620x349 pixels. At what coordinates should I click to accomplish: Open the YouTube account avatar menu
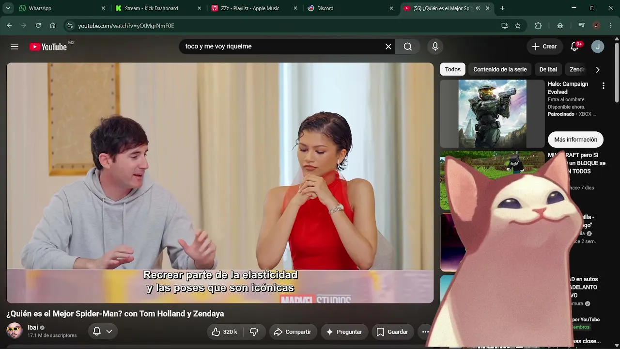[598, 47]
